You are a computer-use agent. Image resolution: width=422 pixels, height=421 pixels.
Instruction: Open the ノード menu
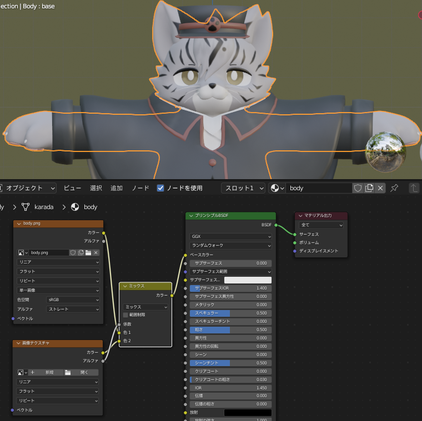[140, 188]
